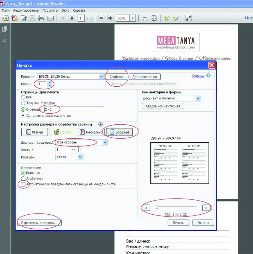Image resolution: width=253 pixels, height=254 pixels.
Task: Click the export PDF toolbar icon
Action: [x=15, y=18]
